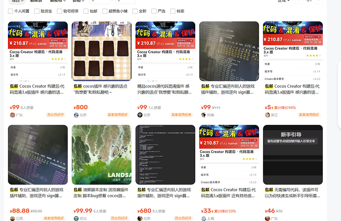The image size is (341, 221).
Task: Open 代码混淆保护 thumbnail of the ¥5 listing
Action: coord(293,51)
